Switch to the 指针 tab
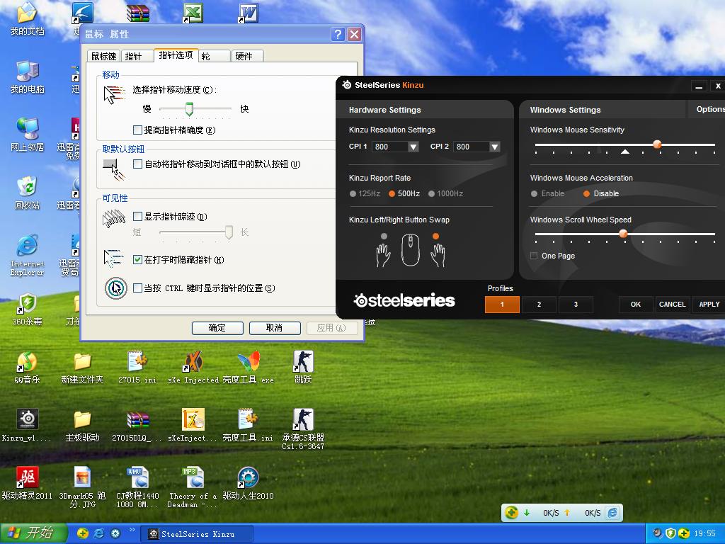 137,56
